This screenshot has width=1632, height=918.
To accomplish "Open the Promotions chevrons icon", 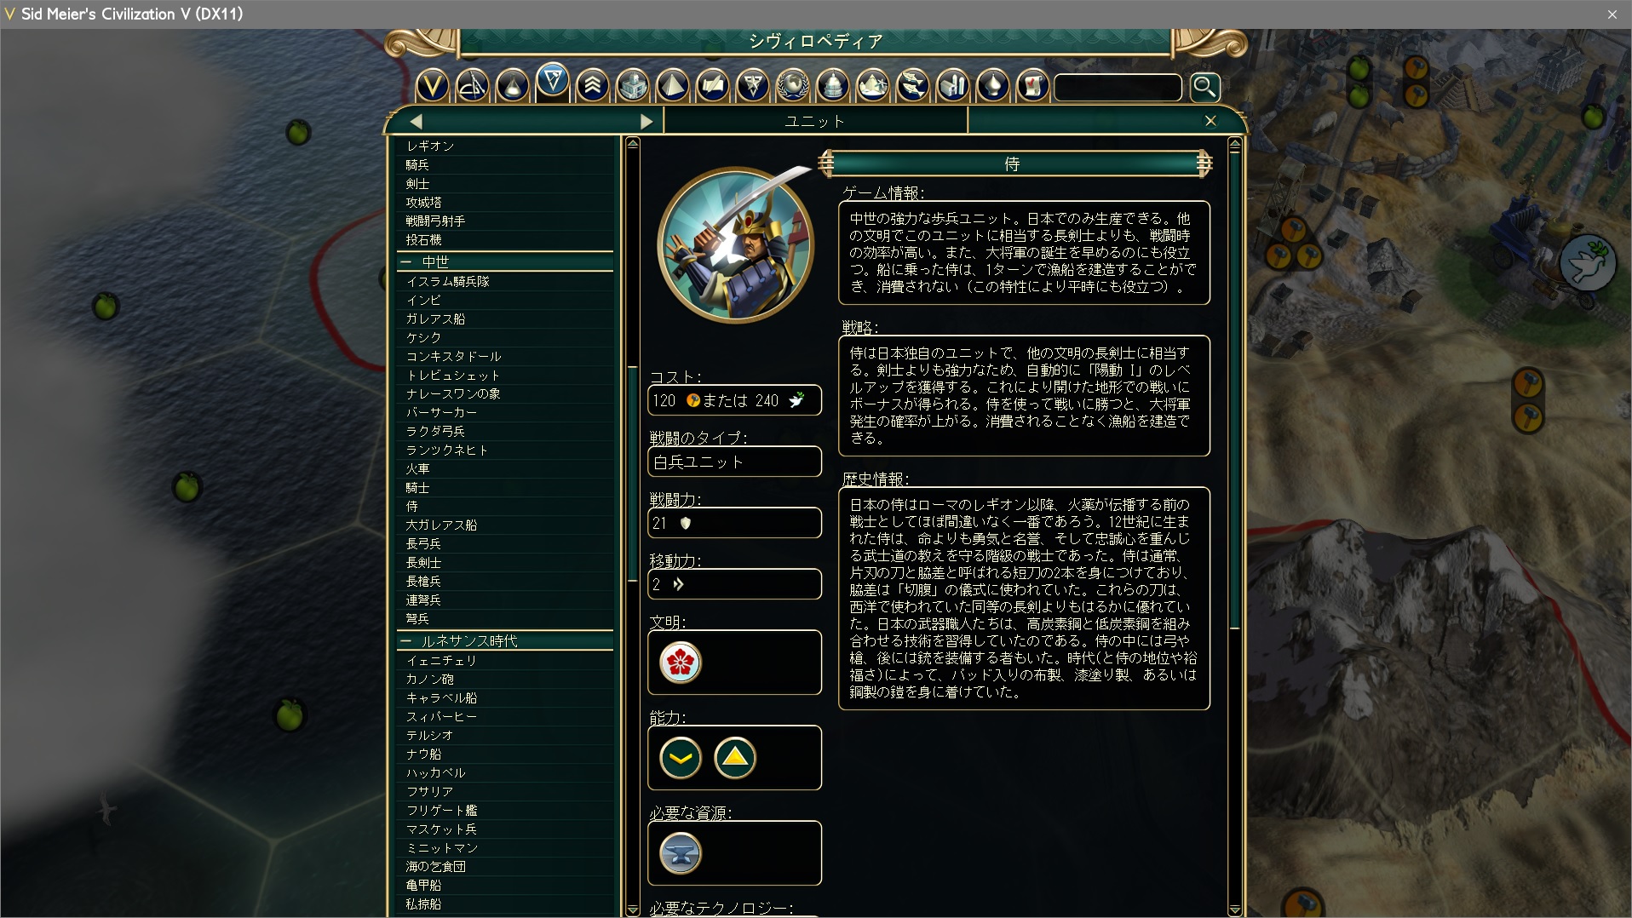I will click(592, 85).
